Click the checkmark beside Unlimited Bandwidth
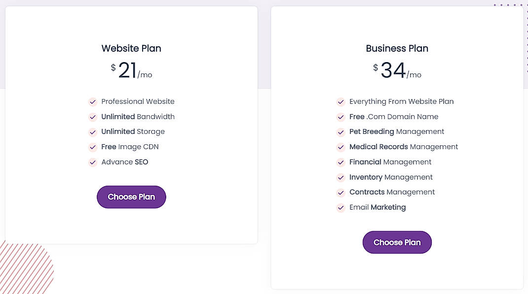The width and height of the screenshot is (528, 294). [93, 117]
